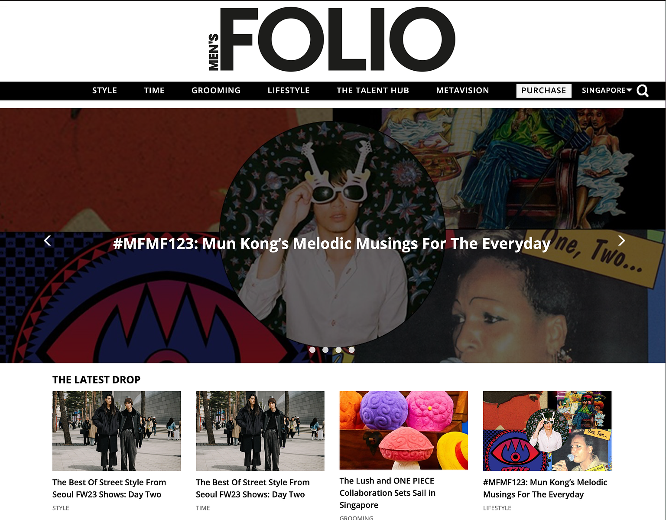Open The Talent Hub menu
Viewport: 666px width, 520px height.
point(373,90)
